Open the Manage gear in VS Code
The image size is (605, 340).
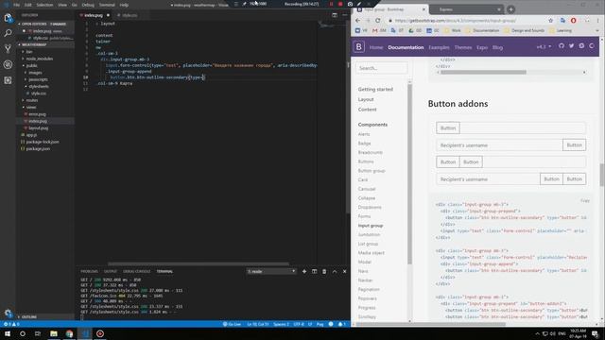point(8,313)
